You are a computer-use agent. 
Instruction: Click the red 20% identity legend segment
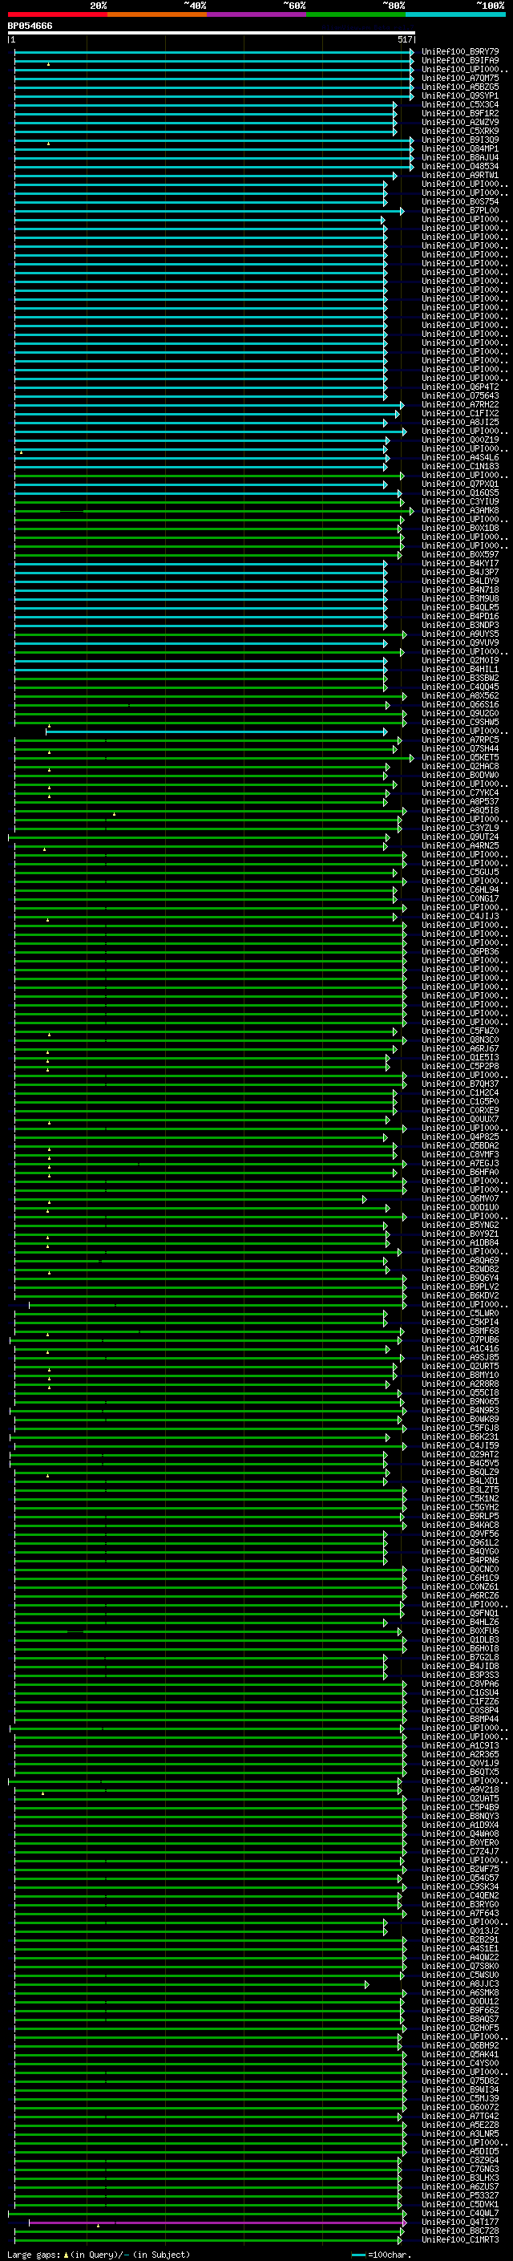[x=58, y=14]
